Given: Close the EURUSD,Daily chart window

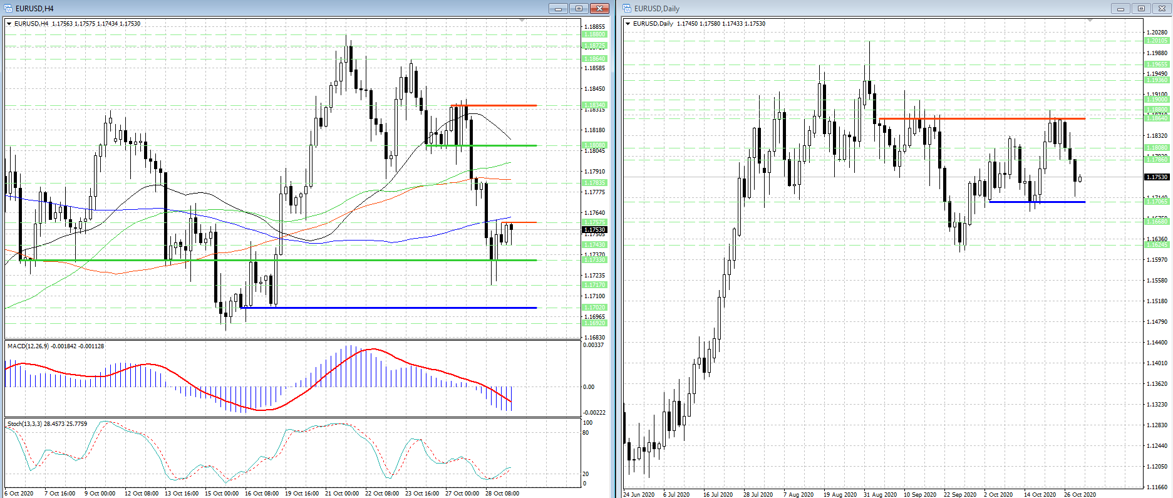Looking at the screenshot, I should (x=1162, y=8).
